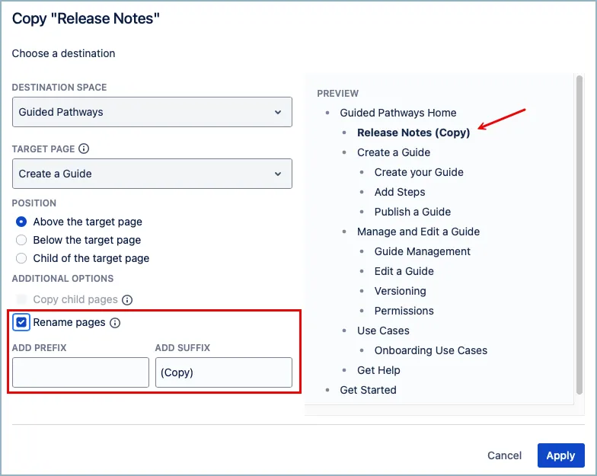
Task: Click Get Started in the preview tree
Action: (x=368, y=390)
